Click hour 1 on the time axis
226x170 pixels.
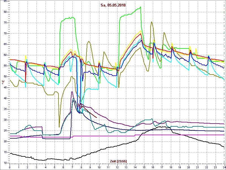[x=19, y=167]
